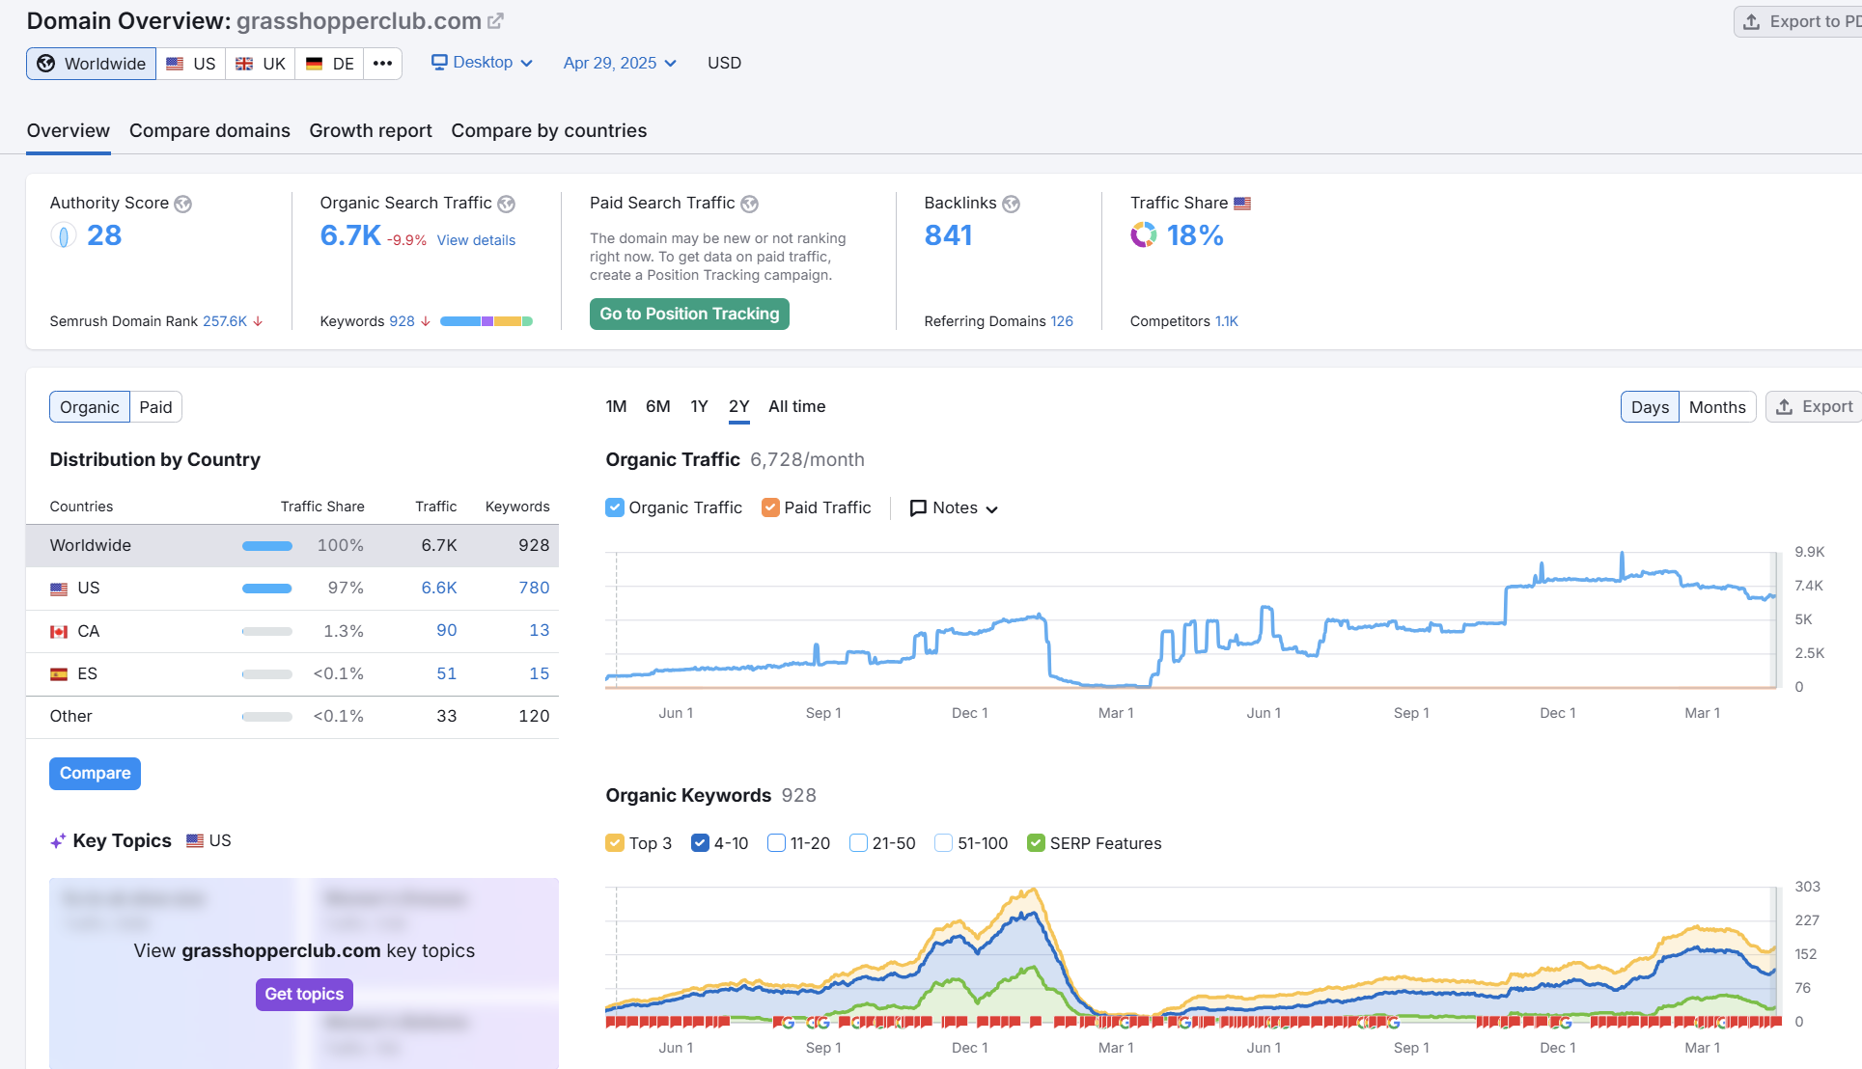Select the 1M time range
This screenshot has width=1862, height=1069.
tap(616, 406)
